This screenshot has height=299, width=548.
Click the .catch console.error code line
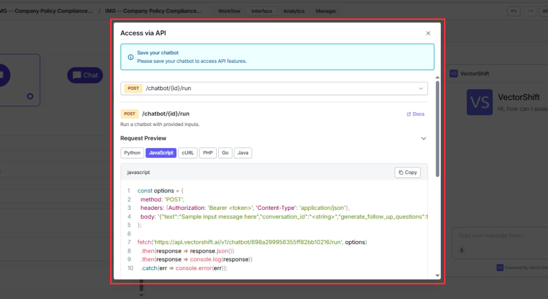click(x=184, y=268)
